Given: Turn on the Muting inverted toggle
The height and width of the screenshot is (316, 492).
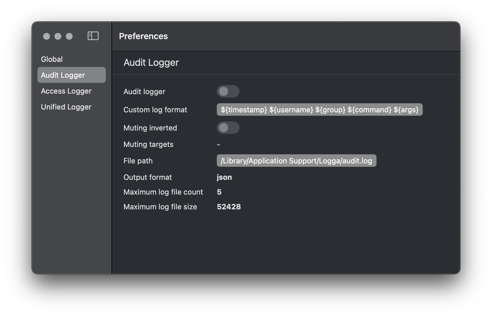Looking at the screenshot, I should coord(228,128).
